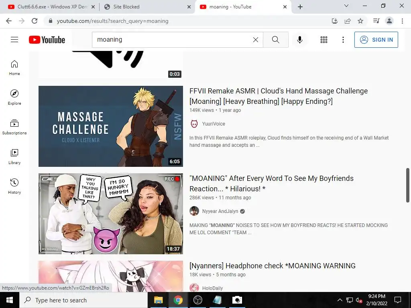The width and height of the screenshot is (411, 308).
Task: Click the magnifier search button
Action: coord(275,40)
